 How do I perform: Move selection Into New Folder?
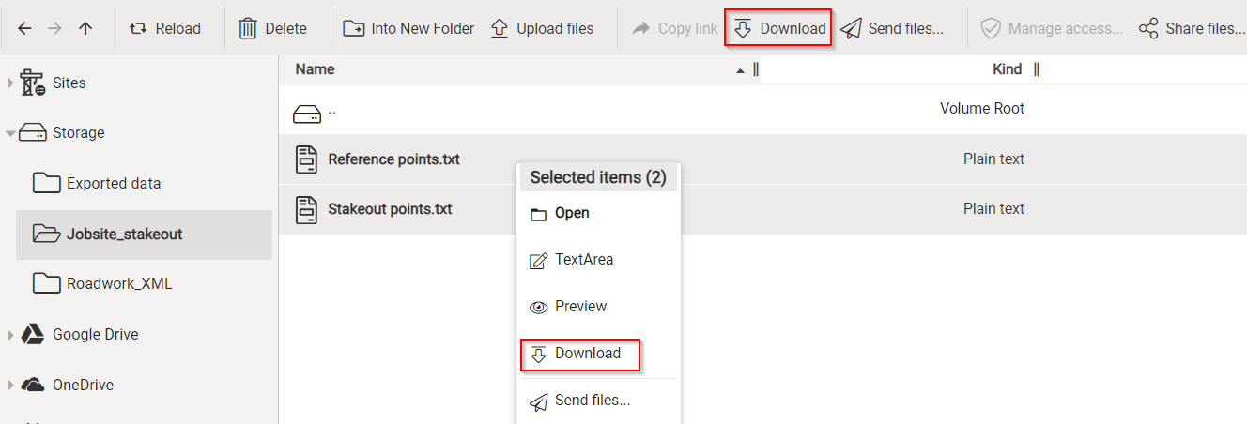pyautogui.click(x=408, y=28)
